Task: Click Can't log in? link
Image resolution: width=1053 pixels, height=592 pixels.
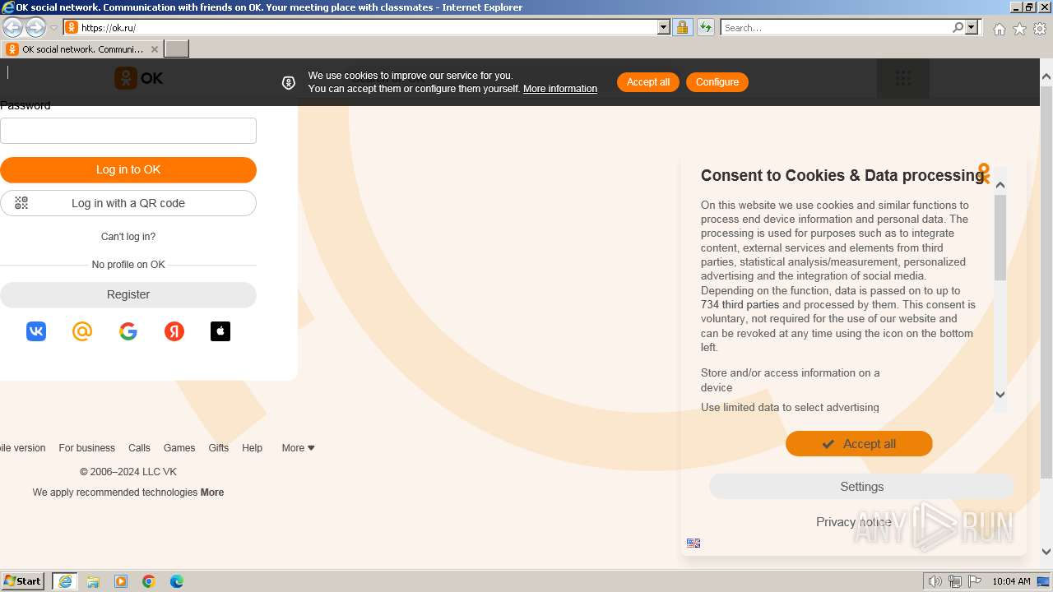Action: (128, 237)
